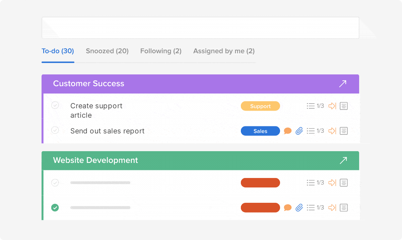
Task: Click the notes icon beside Create support article
Action: (344, 106)
